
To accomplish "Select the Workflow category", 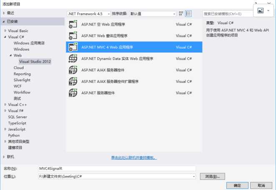I will [22, 92].
